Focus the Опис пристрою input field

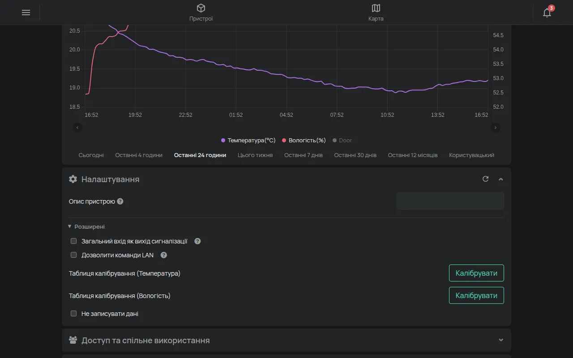click(450, 201)
